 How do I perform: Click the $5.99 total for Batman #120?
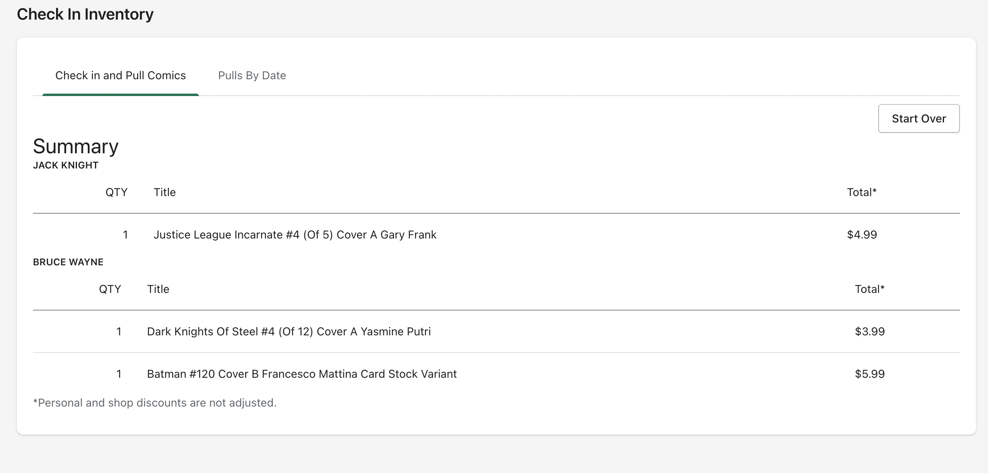(869, 374)
